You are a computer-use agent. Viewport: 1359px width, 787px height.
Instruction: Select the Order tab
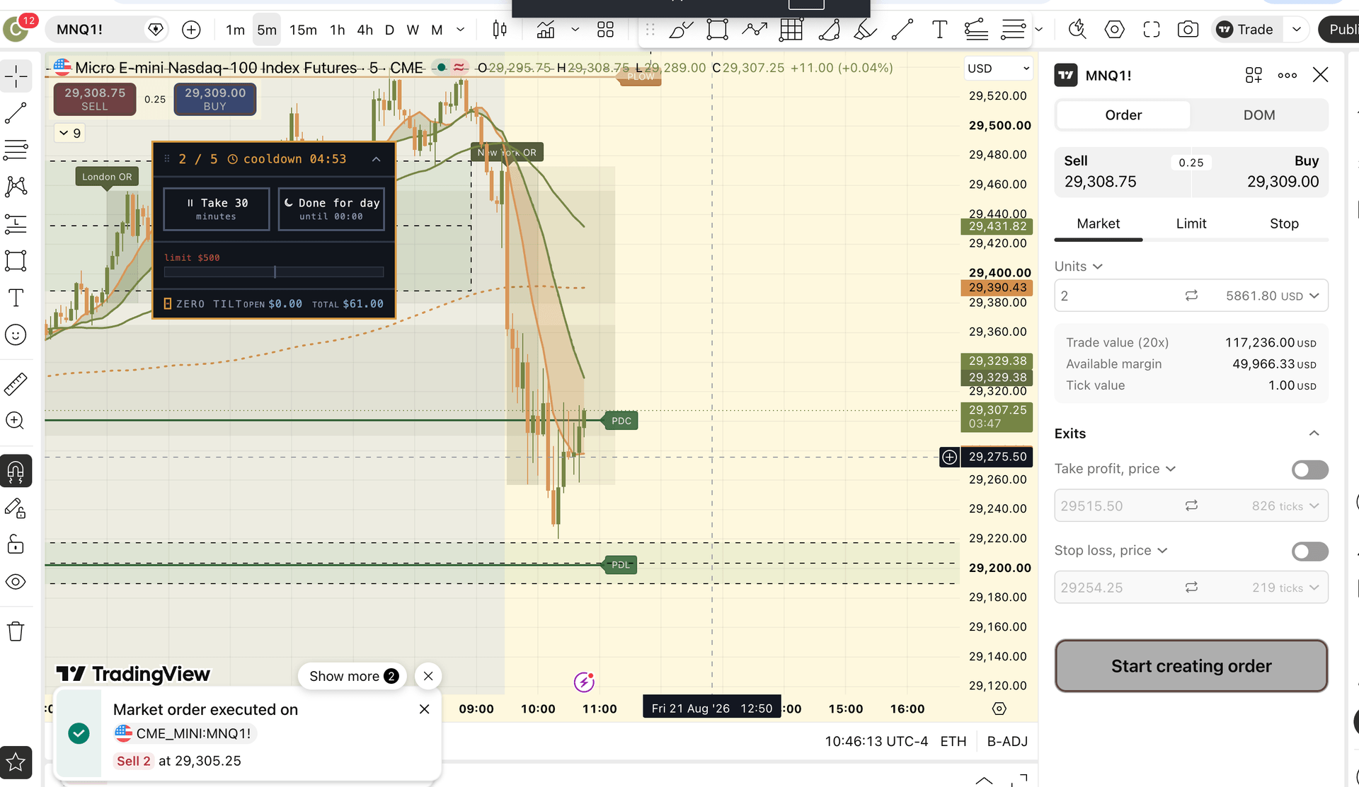[x=1123, y=115]
